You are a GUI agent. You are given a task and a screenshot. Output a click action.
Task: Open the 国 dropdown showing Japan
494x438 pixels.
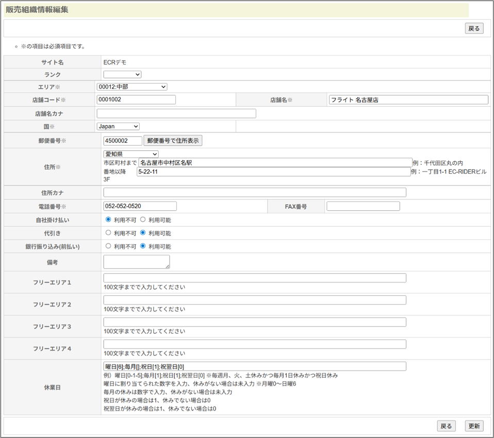pyautogui.click(x=118, y=126)
